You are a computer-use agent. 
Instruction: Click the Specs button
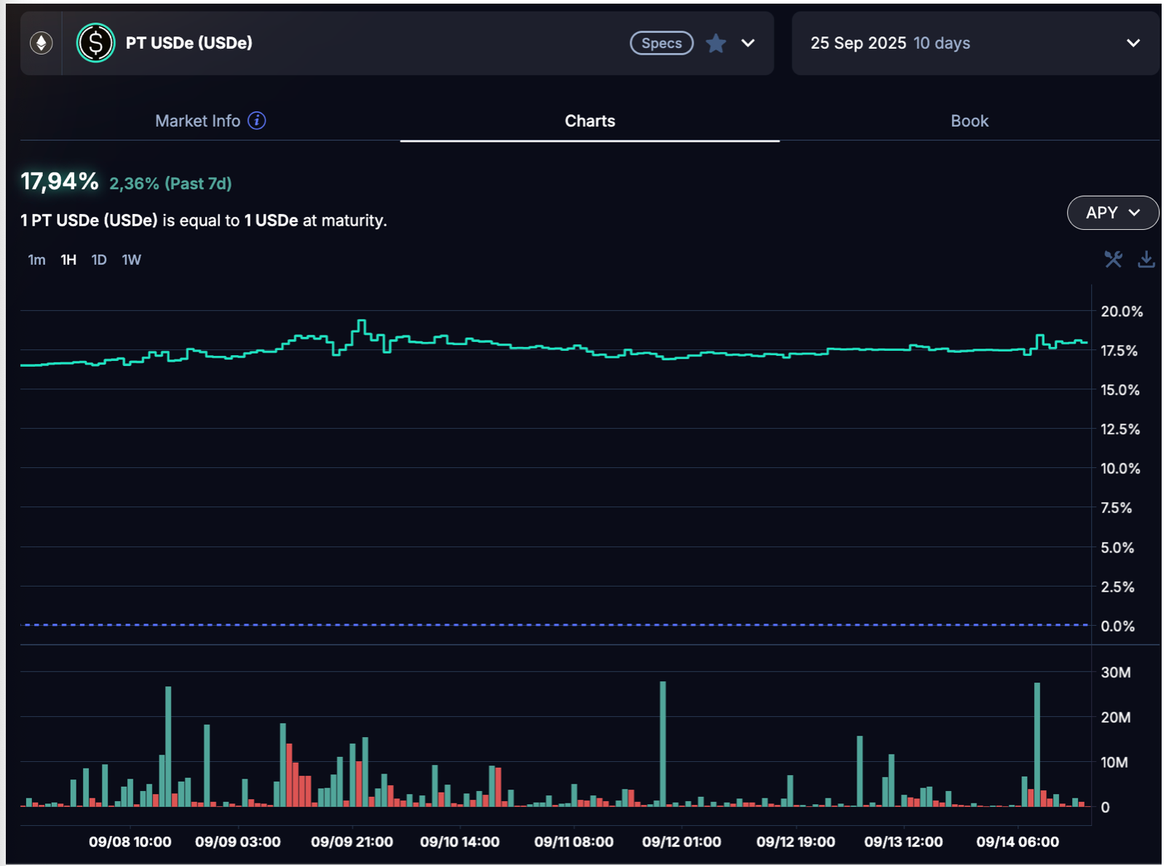pyautogui.click(x=661, y=44)
